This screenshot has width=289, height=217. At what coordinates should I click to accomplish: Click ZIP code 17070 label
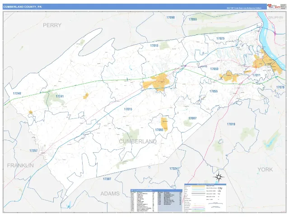[x=280, y=87]
